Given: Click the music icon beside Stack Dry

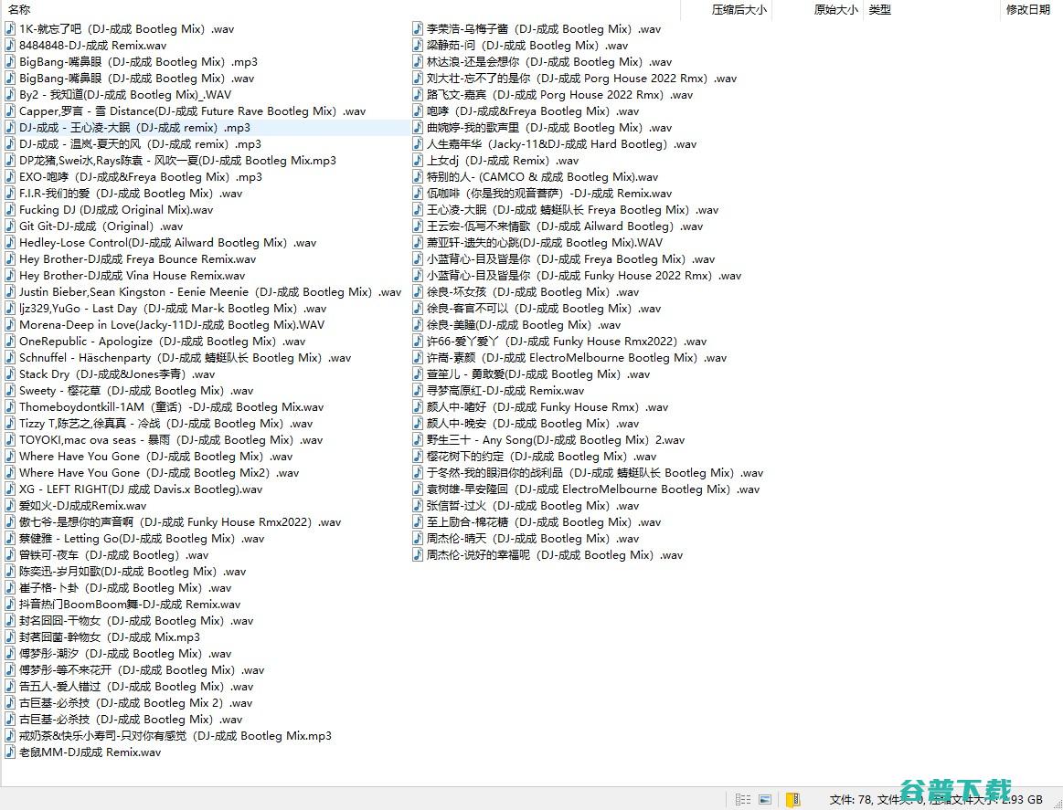Looking at the screenshot, I should [10, 373].
